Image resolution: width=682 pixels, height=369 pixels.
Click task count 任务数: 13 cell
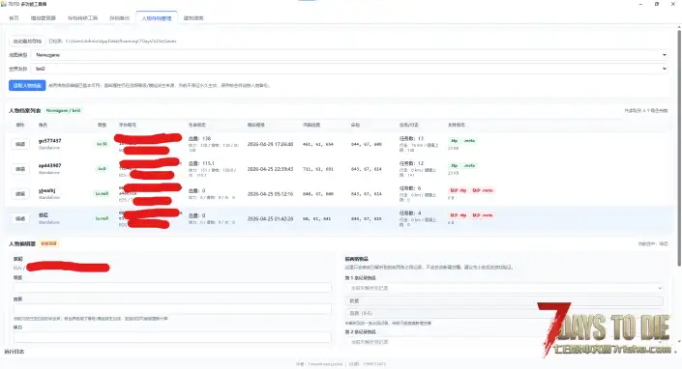pyautogui.click(x=411, y=138)
